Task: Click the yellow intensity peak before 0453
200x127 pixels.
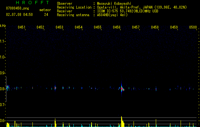Action: 55,123
